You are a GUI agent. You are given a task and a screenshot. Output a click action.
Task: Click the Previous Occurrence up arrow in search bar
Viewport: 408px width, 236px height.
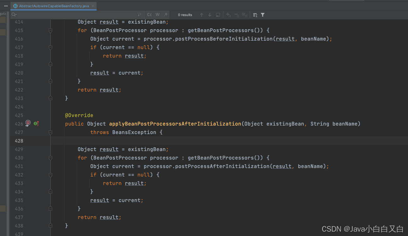coord(202,15)
